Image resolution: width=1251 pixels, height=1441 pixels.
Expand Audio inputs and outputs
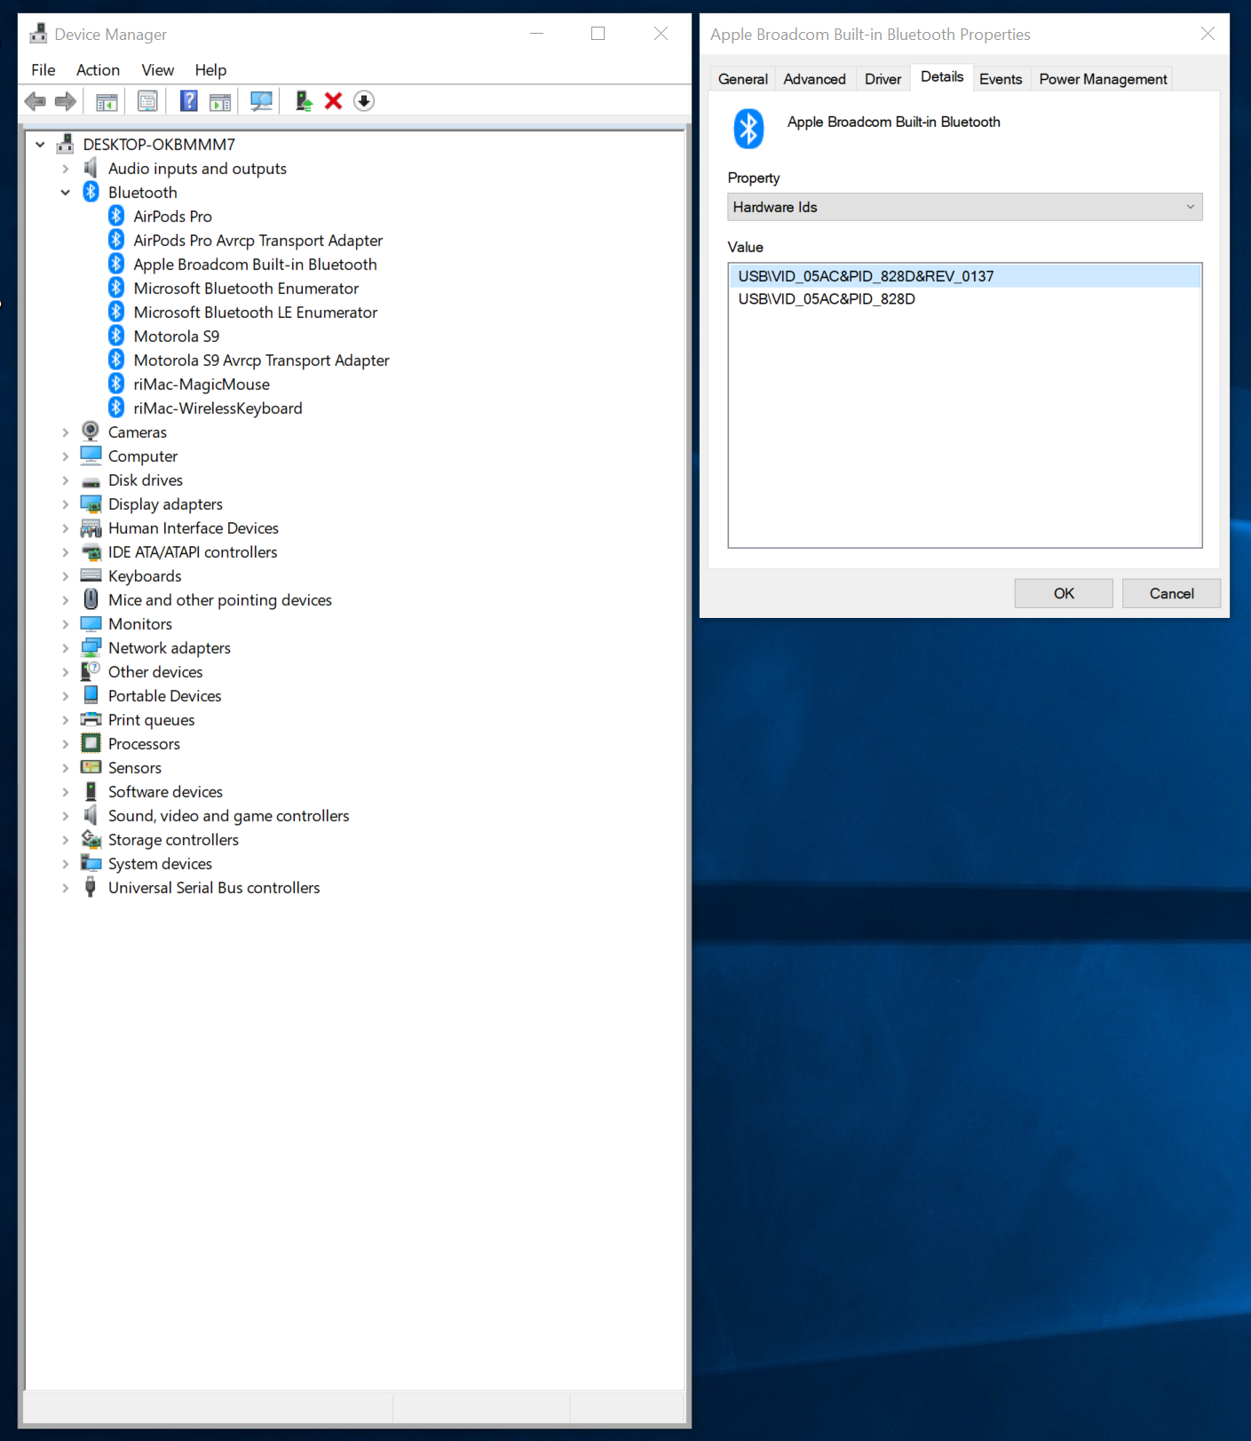coord(65,168)
